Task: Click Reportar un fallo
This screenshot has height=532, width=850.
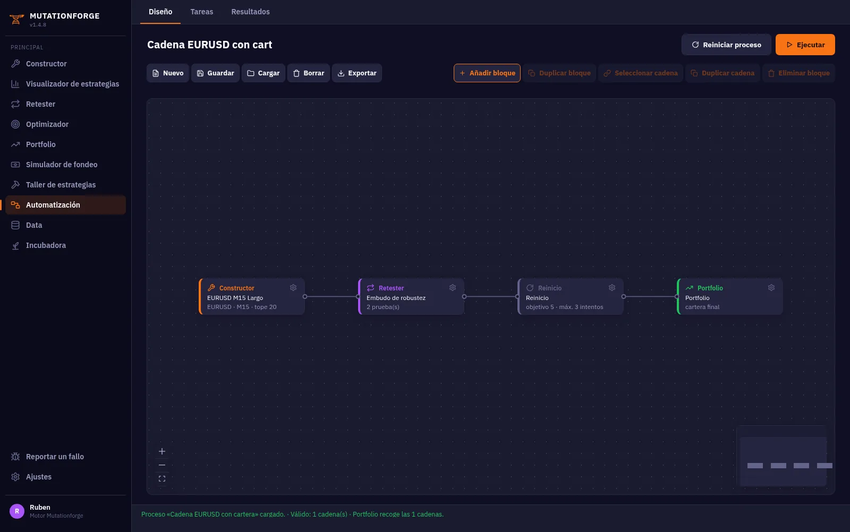Action: [x=65, y=457]
